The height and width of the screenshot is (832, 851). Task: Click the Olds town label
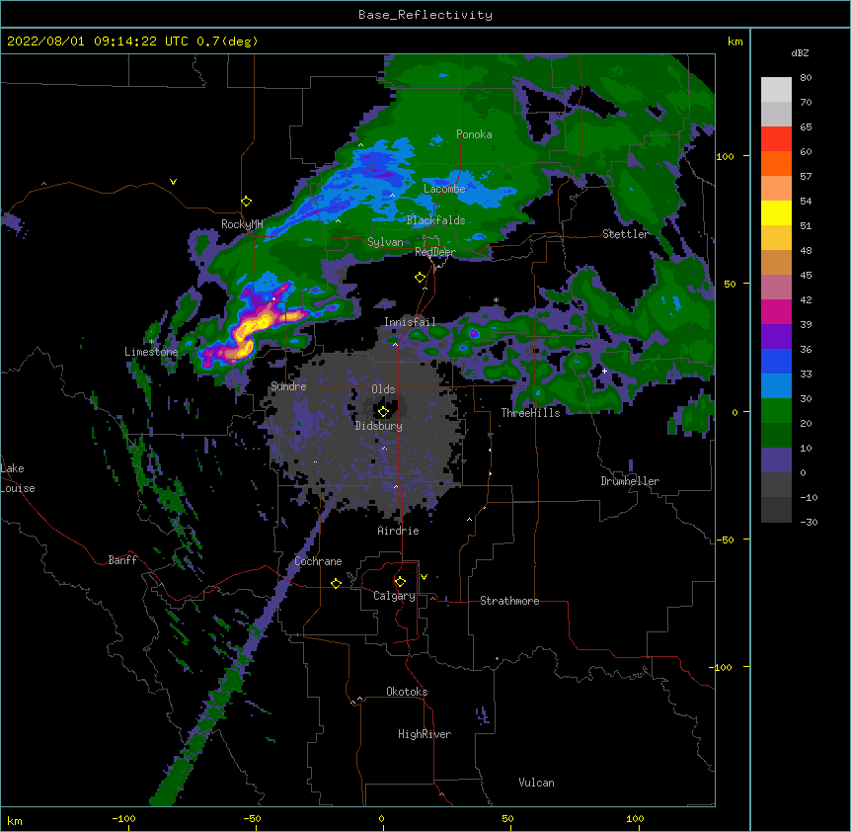(383, 389)
